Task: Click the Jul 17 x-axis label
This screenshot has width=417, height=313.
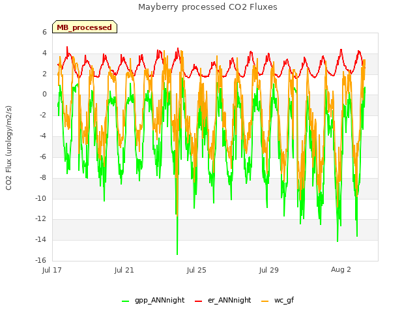Action: click(x=52, y=270)
